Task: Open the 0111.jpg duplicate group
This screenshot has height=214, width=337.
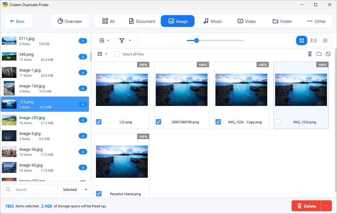Action: [45, 41]
